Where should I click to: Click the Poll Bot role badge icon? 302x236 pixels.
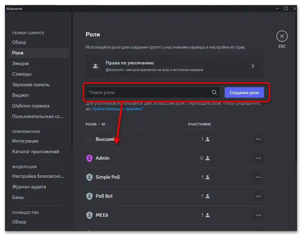pyautogui.click(x=89, y=196)
